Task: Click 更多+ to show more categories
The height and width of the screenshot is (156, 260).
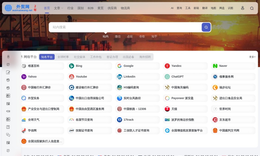Action: pyautogui.click(x=252, y=57)
